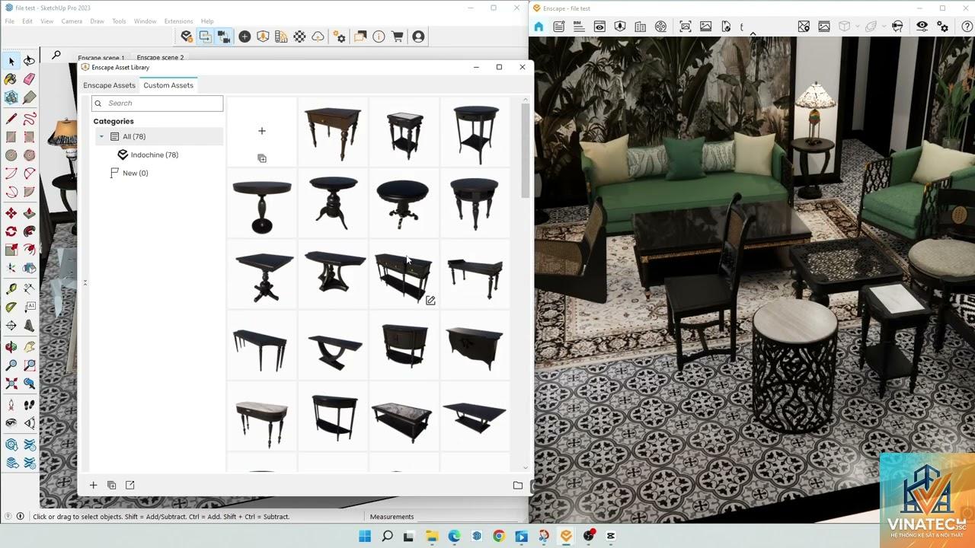
Task: Select the Zoom Extents tool
Action: pyautogui.click(x=11, y=384)
